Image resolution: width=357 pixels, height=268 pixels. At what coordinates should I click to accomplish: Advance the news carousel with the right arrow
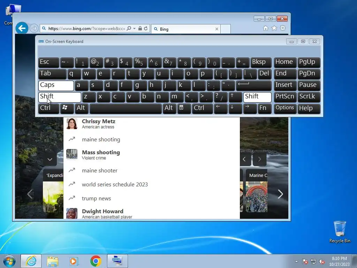(x=280, y=194)
